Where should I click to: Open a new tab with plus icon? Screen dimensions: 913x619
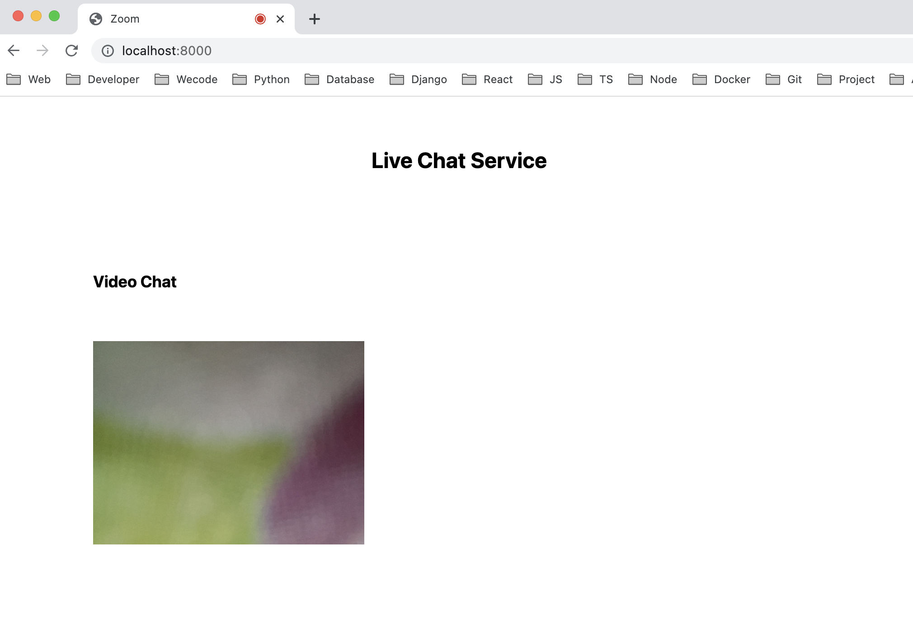(x=314, y=19)
